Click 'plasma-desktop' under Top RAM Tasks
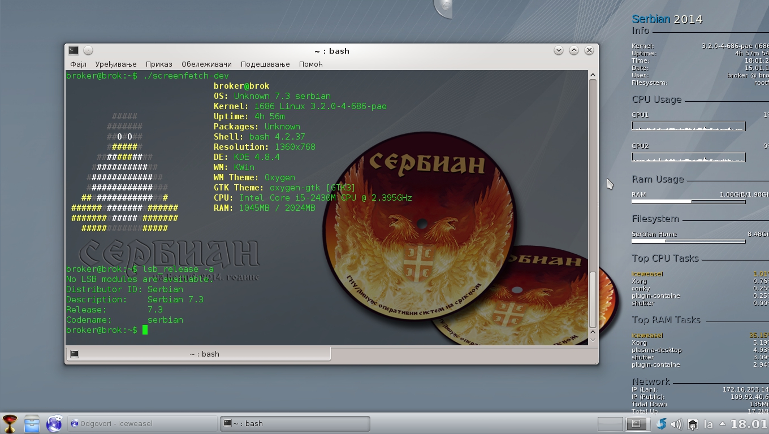This screenshot has height=434, width=769. tap(656, 350)
